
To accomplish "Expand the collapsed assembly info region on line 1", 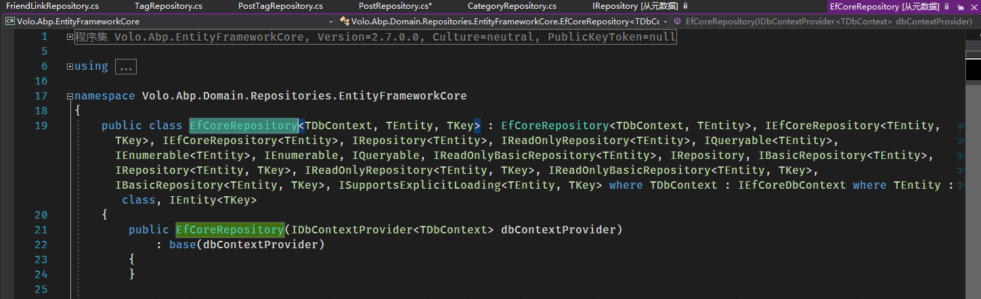I will click(x=70, y=37).
